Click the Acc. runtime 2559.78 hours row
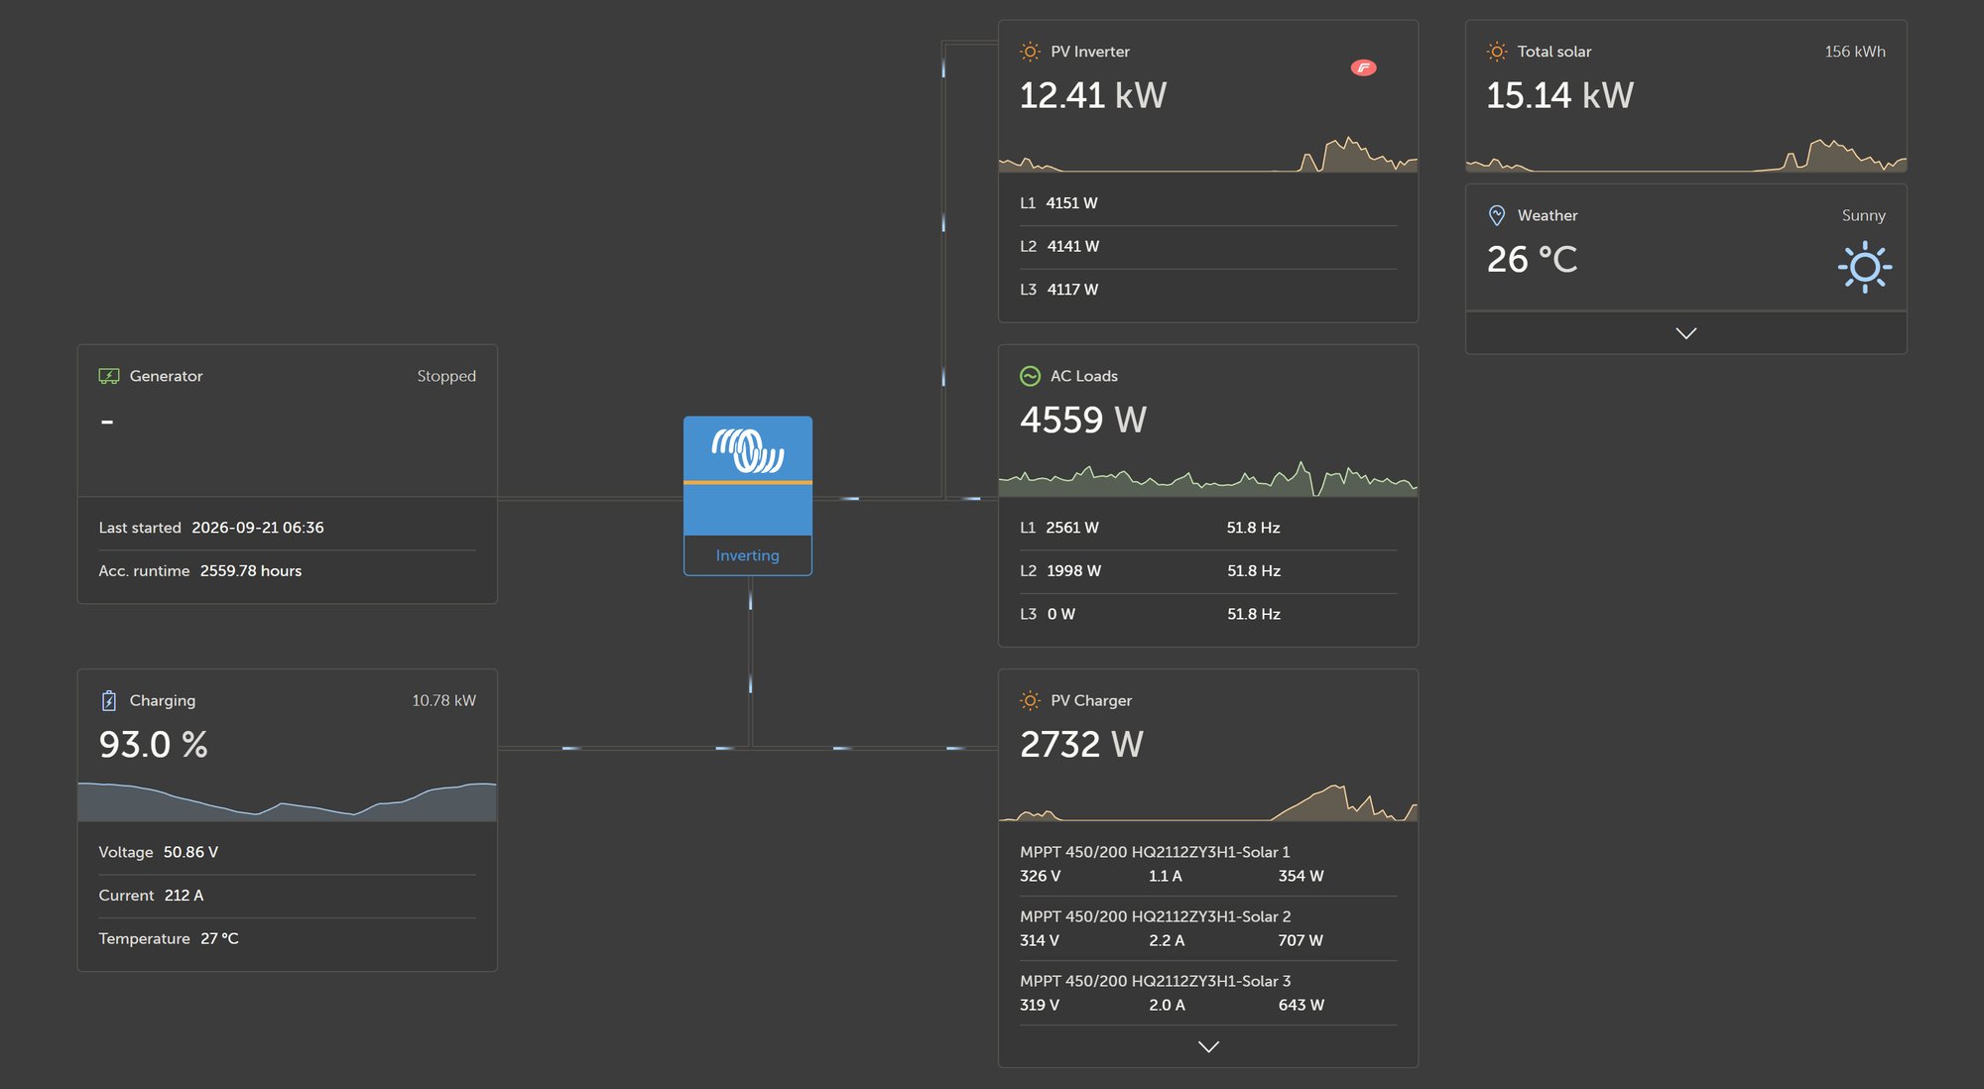This screenshot has height=1089, width=1984. pos(288,571)
